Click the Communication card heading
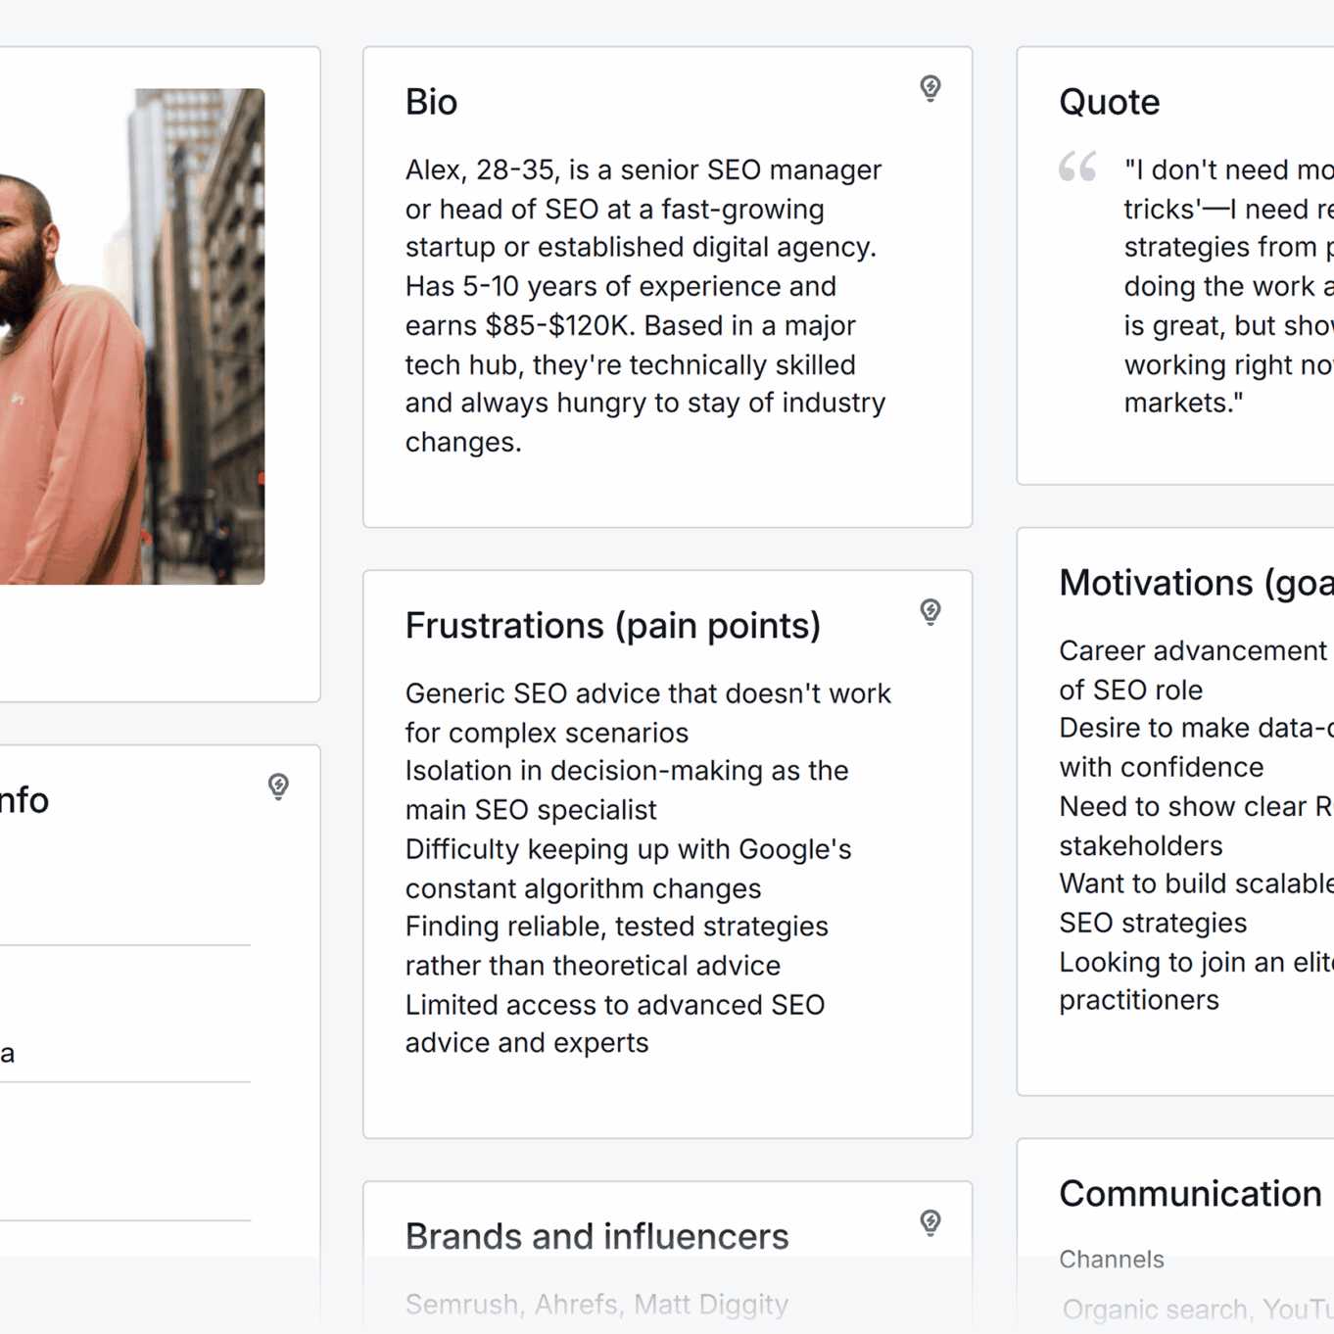 pyautogui.click(x=1191, y=1194)
